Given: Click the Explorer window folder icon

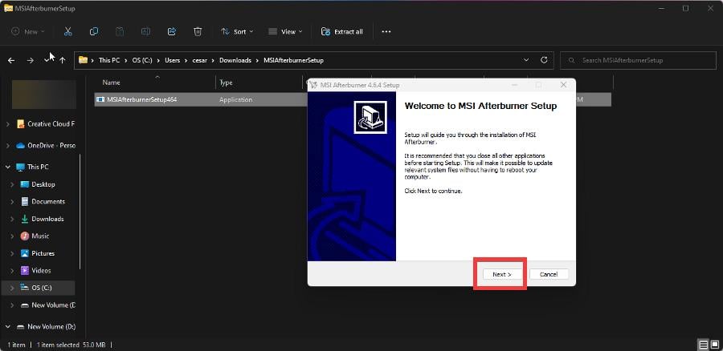Looking at the screenshot, I should 8,8.
